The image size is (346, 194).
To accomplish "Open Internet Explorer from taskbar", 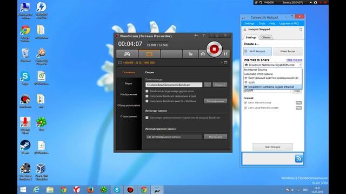I will click(x=36, y=190).
